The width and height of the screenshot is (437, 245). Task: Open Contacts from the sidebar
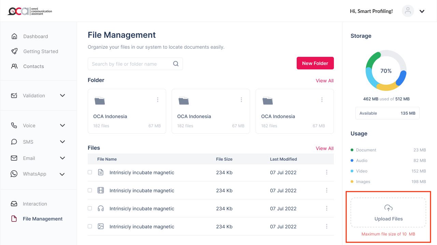coord(33,66)
